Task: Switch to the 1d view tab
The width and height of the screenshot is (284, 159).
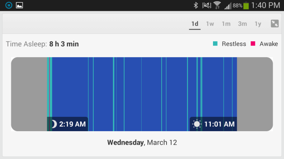Action: coord(195,24)
